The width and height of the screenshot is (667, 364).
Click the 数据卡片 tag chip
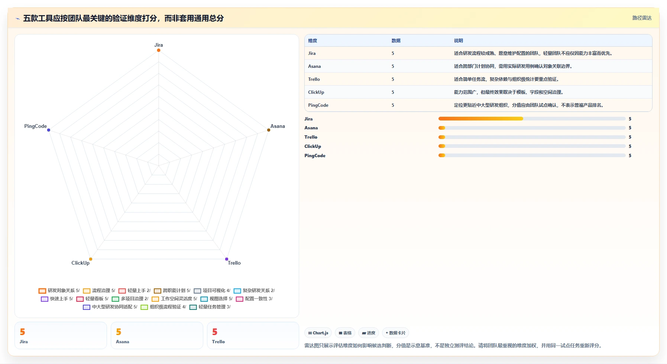pos(395,333)
